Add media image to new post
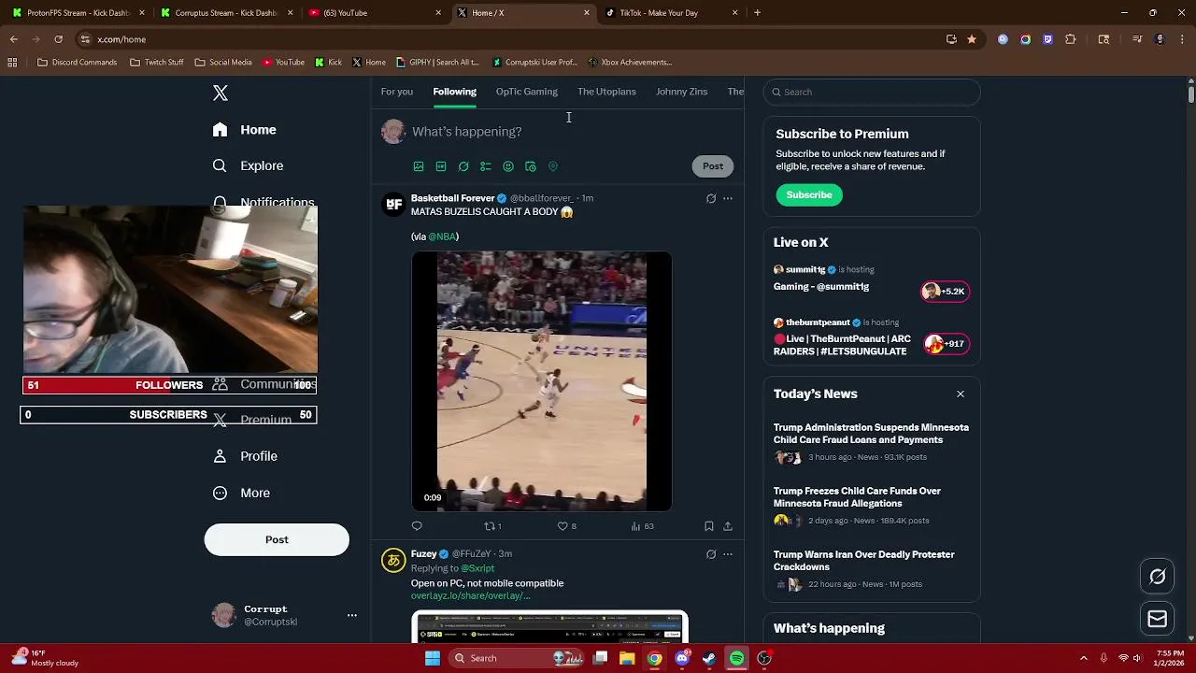 (x=419, y=166)
